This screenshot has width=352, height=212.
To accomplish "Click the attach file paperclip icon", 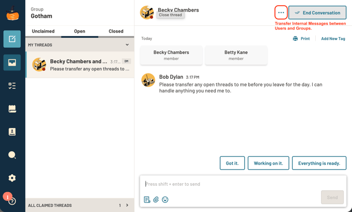I will click(156, 199).
